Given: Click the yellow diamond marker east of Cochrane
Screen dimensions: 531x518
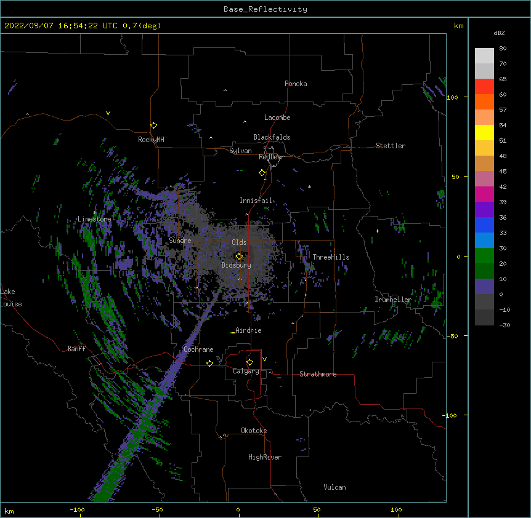Looking at the screenshot, I should [209, 363].
